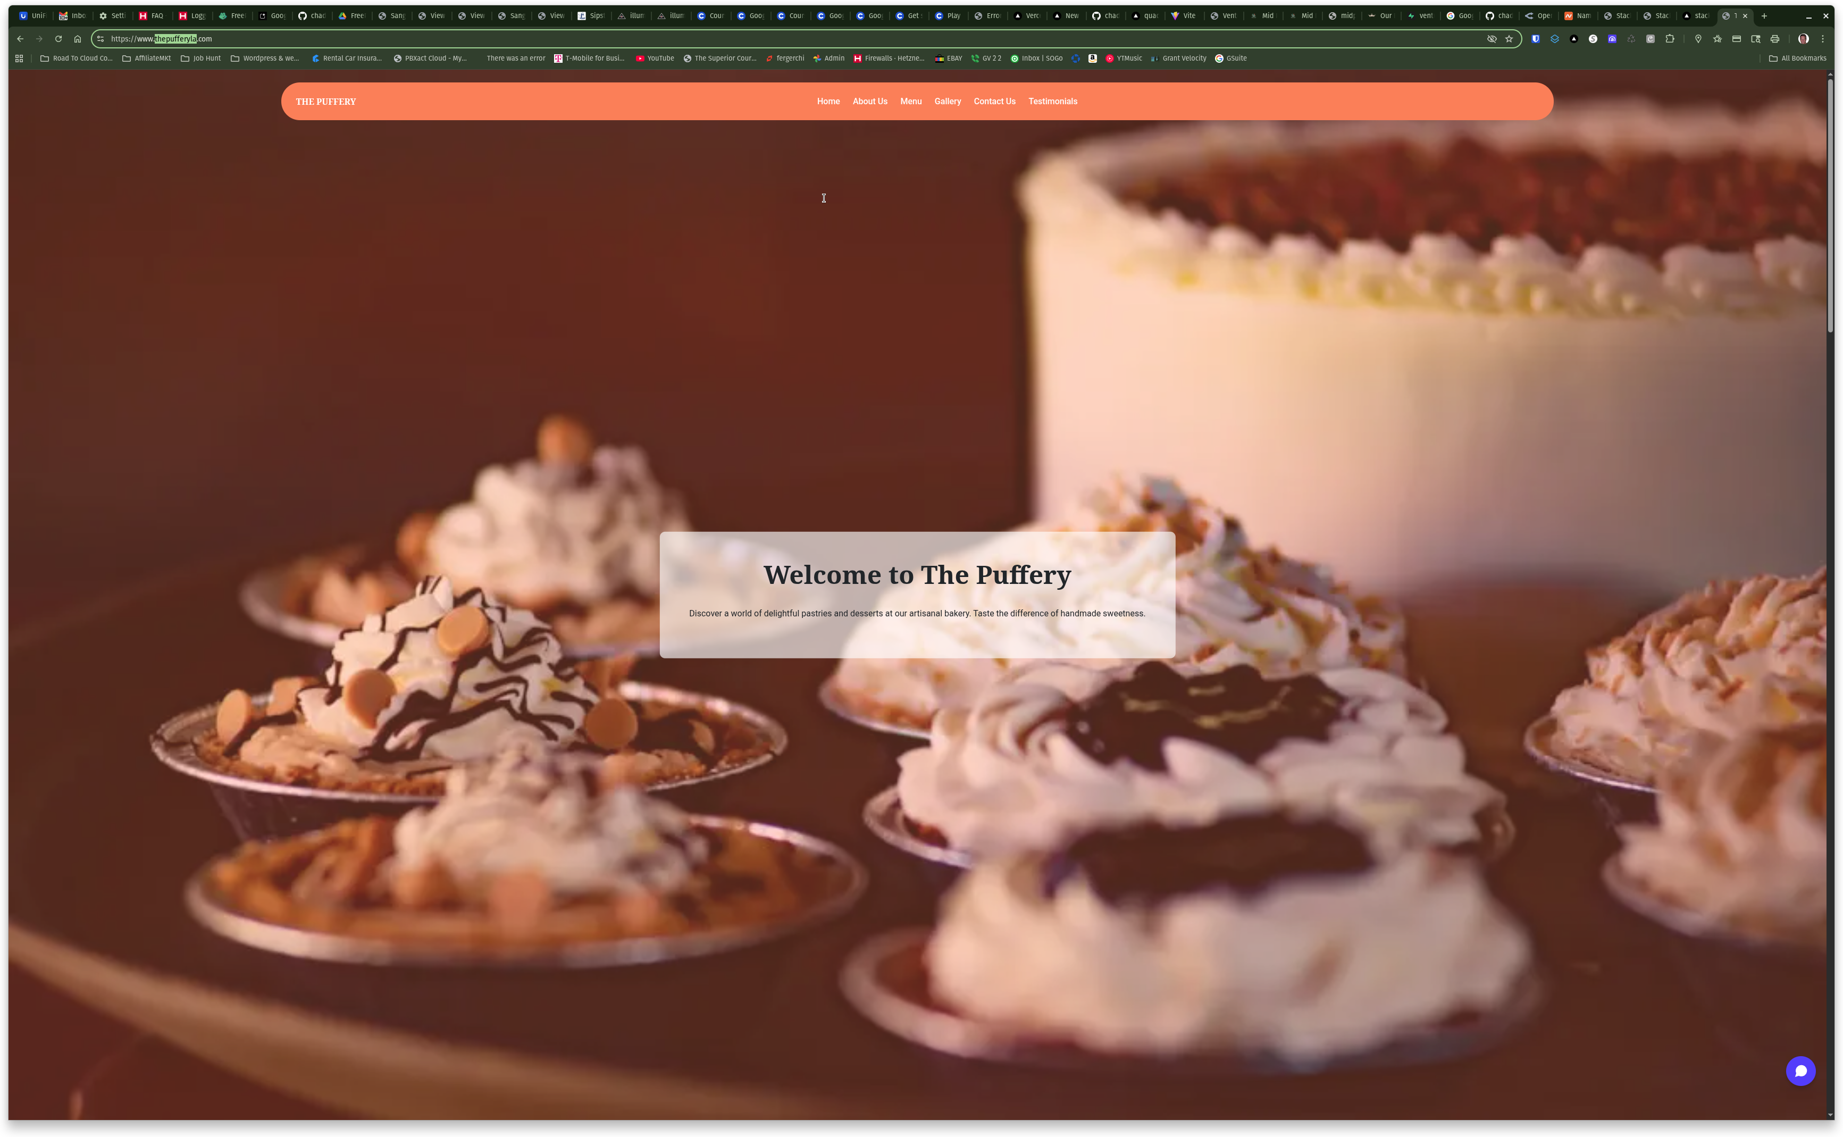Screen dimensions: 1843x1137
Task: Click the print icon in the toolbar
Action: (x=1774, y=38)
